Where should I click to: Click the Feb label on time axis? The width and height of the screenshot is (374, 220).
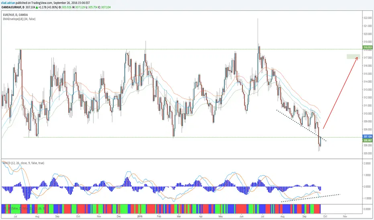click(x=159, y=216)
